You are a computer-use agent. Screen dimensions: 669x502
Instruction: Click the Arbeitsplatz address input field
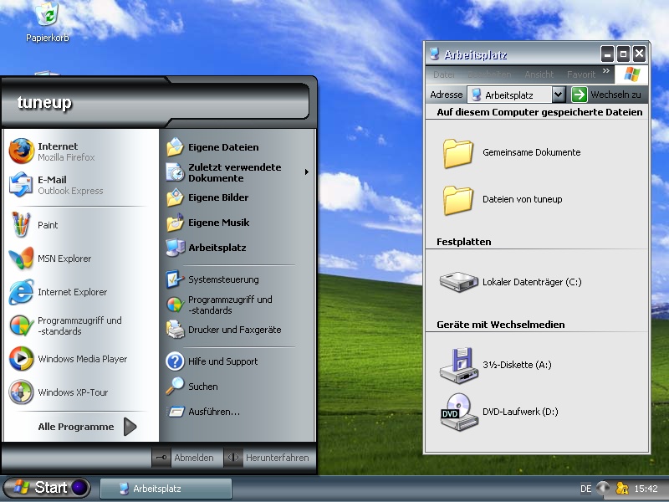point(510,95)
